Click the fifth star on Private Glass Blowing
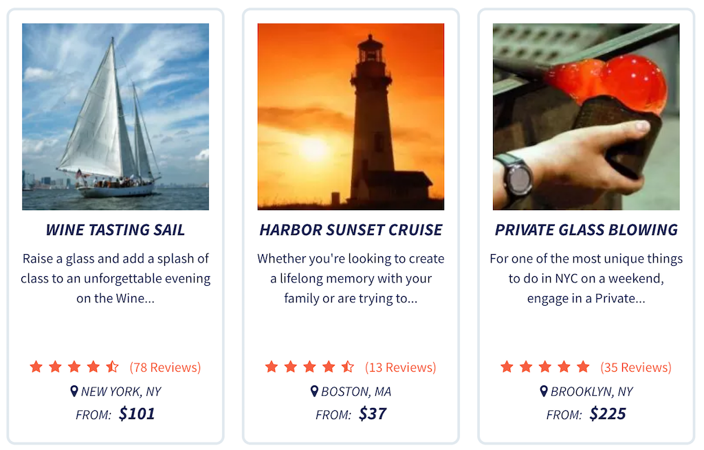The width and height of the screenshot is (704, 450). [x=583, y=367]
